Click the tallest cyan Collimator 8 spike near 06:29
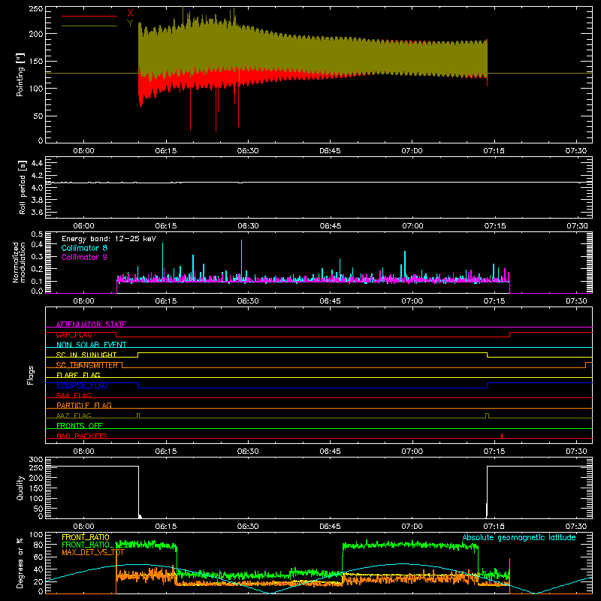601x601 pixels. pyautogui.click(x=241, y=261)
